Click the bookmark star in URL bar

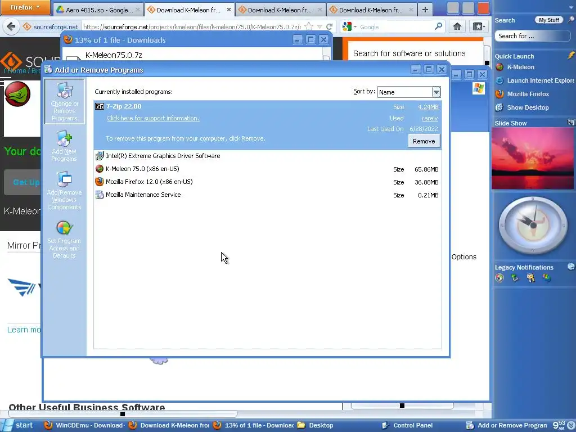click(309, 26)
